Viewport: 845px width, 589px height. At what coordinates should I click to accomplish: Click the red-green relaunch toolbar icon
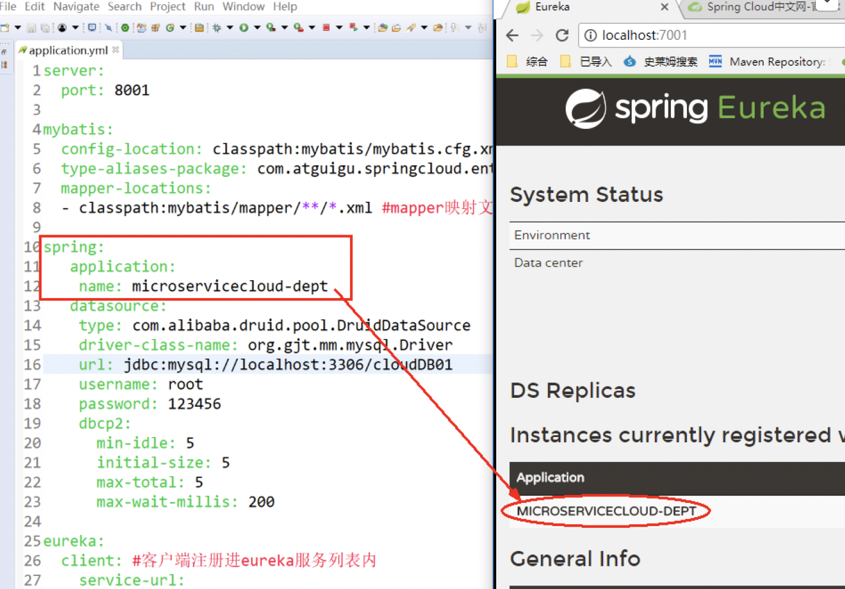pos(354,27)
